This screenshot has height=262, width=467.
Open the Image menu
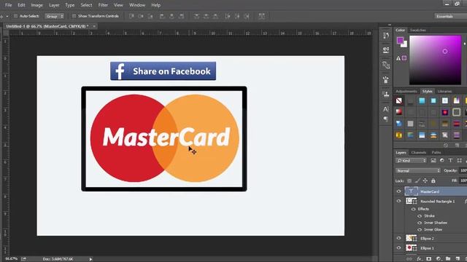tap(37, 5)
